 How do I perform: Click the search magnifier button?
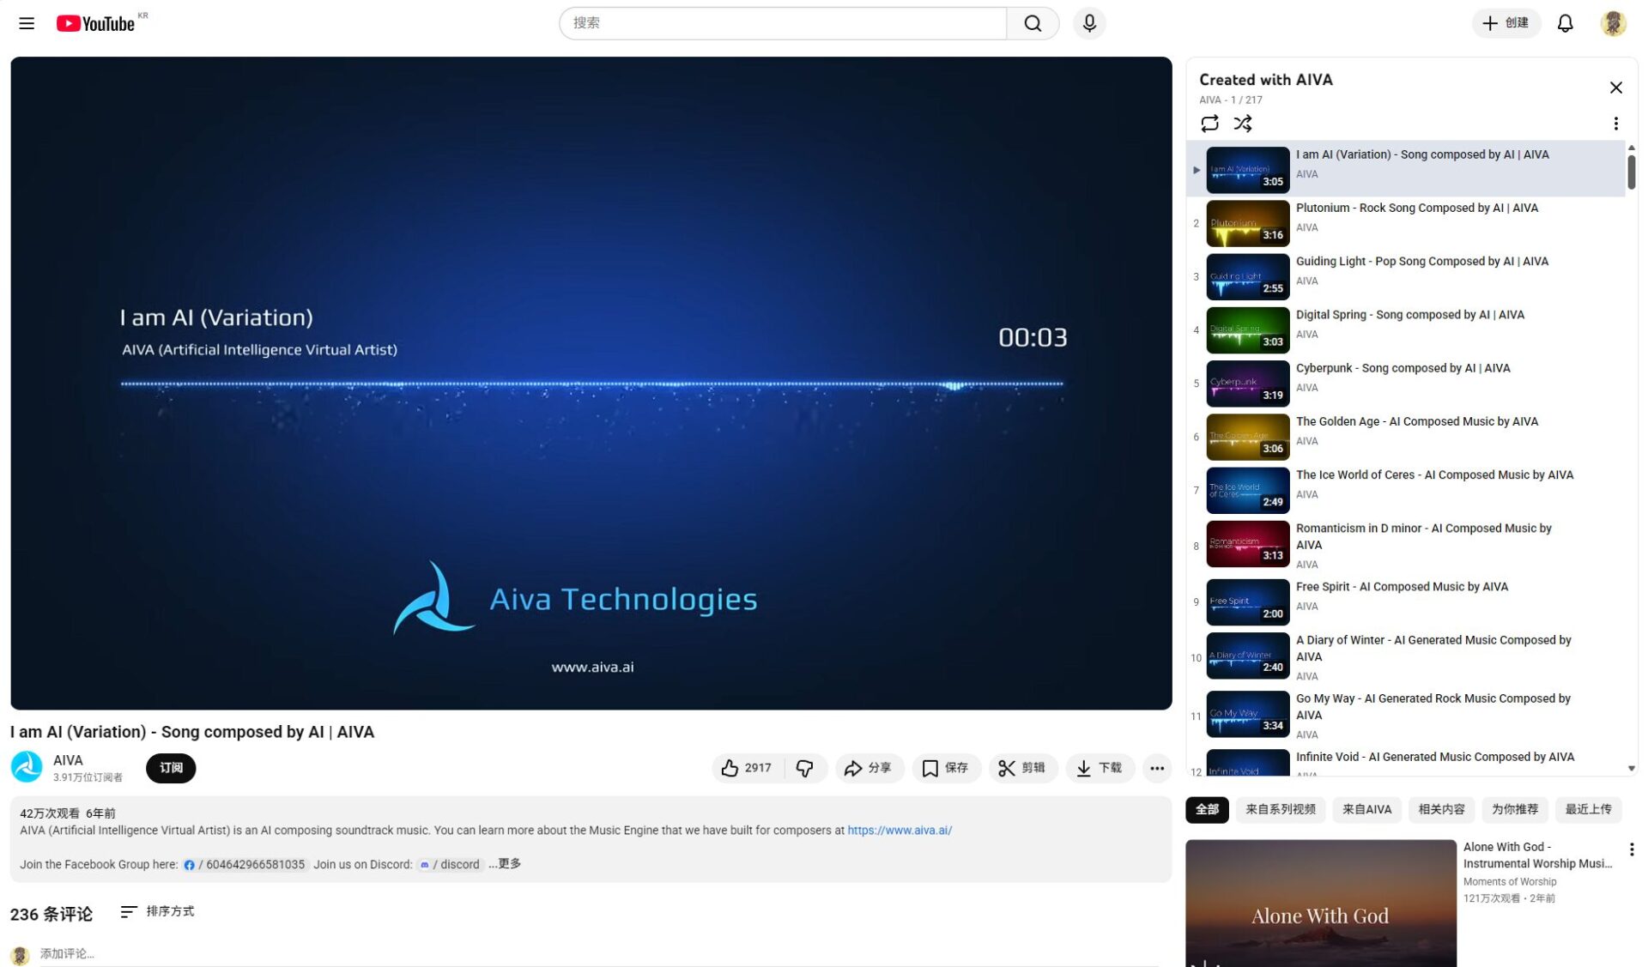[1032, 23]
